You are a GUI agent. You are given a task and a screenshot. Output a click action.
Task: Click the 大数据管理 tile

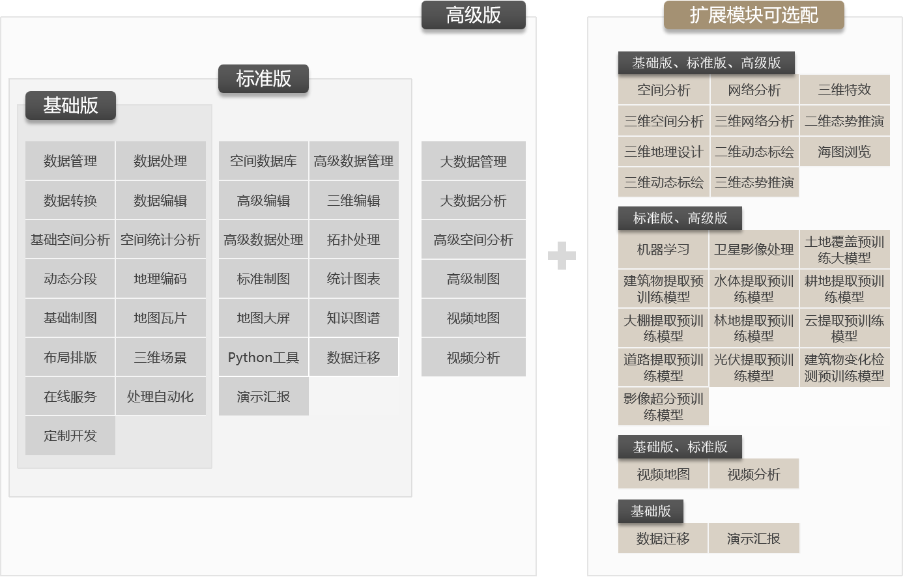473,162
